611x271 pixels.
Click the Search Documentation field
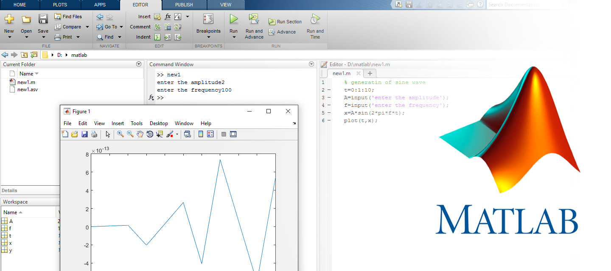click(526, 5)
